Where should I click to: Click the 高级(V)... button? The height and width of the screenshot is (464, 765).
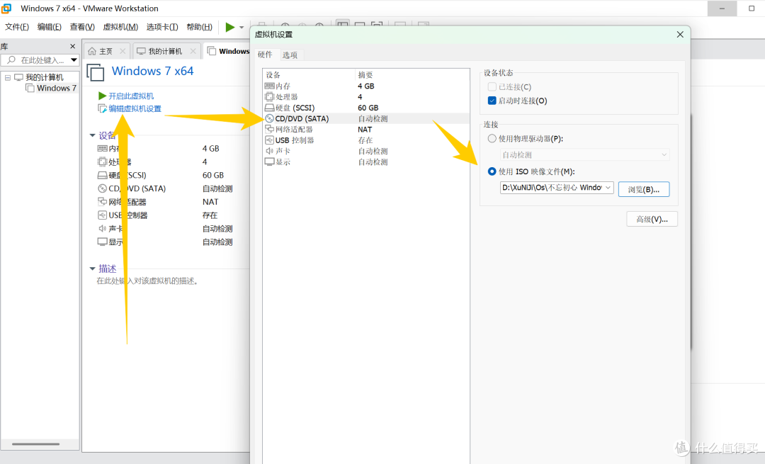coord(652,219)
